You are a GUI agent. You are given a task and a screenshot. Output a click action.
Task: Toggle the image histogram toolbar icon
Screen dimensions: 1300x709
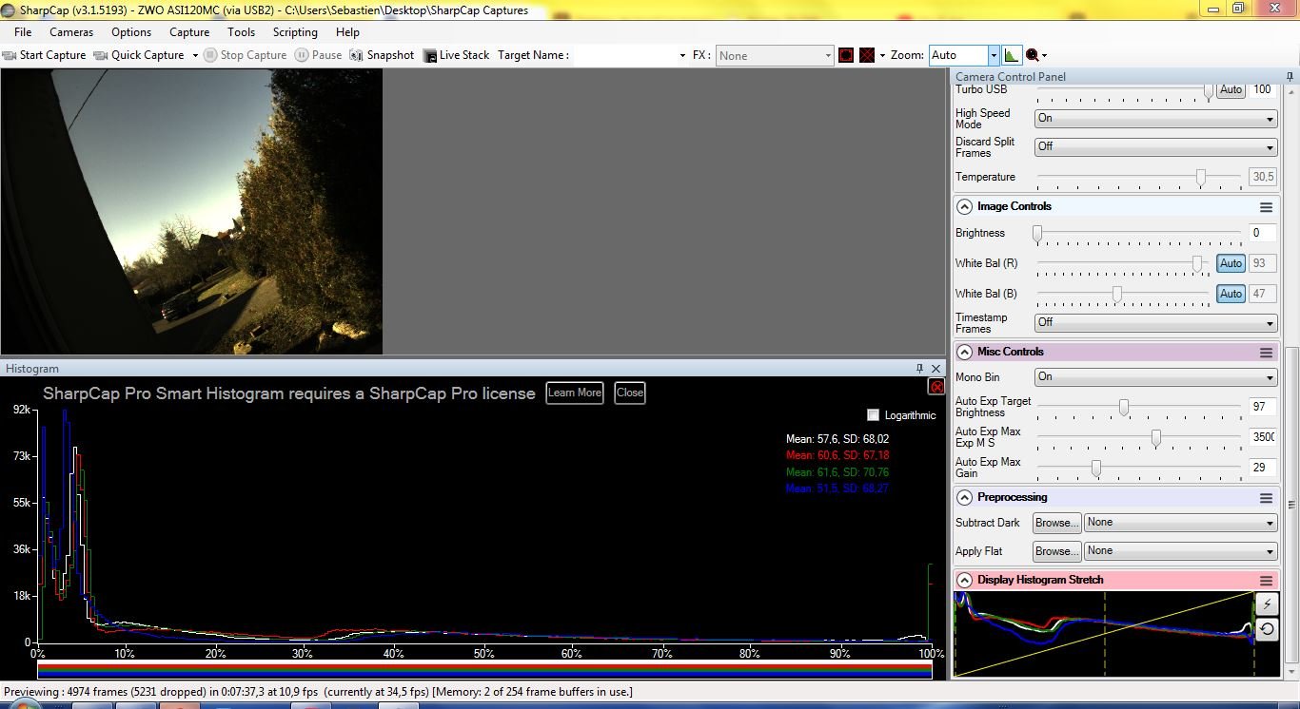point(1012,55)
